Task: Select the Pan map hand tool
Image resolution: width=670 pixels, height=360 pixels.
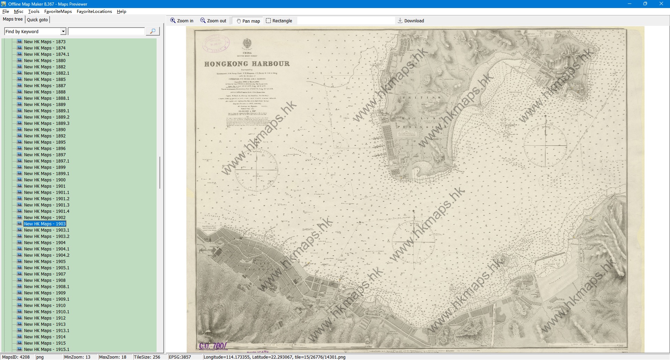Action: click(248, 21)
